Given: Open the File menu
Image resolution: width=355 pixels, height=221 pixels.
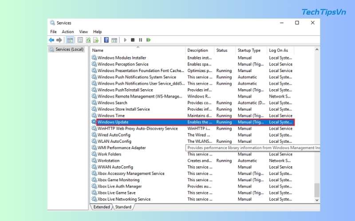Looking at the screenshot, I should pyautogui.click(x=53, y=31).
